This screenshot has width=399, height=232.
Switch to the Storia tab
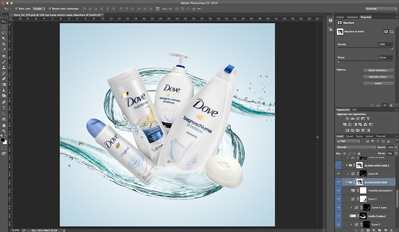click(359, 136)
